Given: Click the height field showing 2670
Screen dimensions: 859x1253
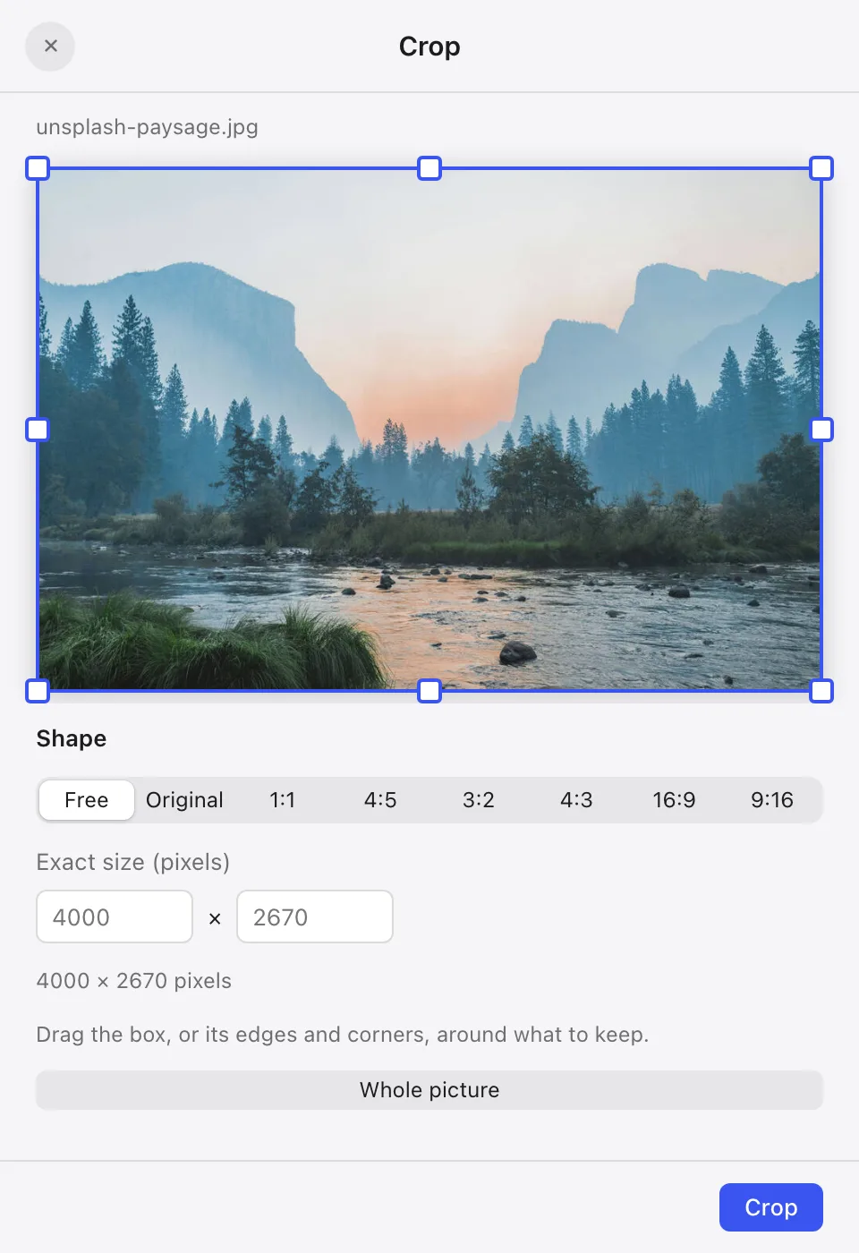Looking at the screenshot, I should 315,916.
